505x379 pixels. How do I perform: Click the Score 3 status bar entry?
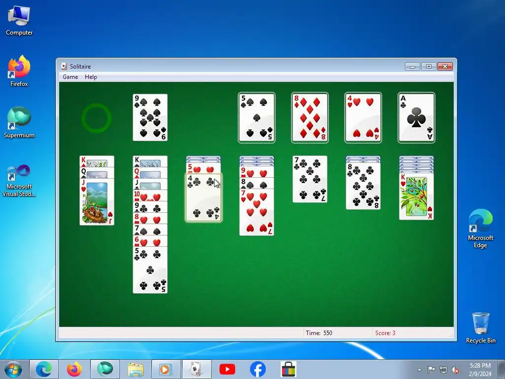pos(385,333)
